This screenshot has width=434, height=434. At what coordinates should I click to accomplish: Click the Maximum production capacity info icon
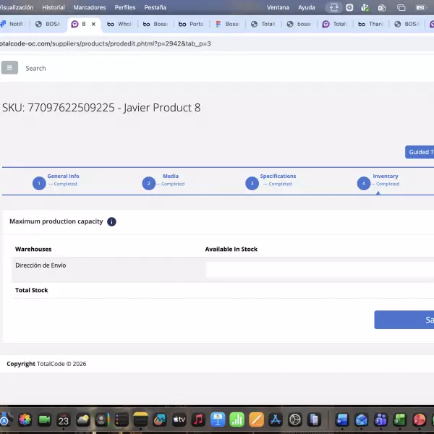(x=111, y=222)
